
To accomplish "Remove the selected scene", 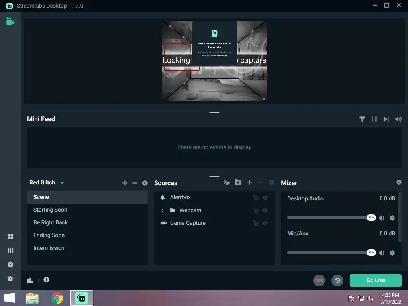I will coord(135,183).
